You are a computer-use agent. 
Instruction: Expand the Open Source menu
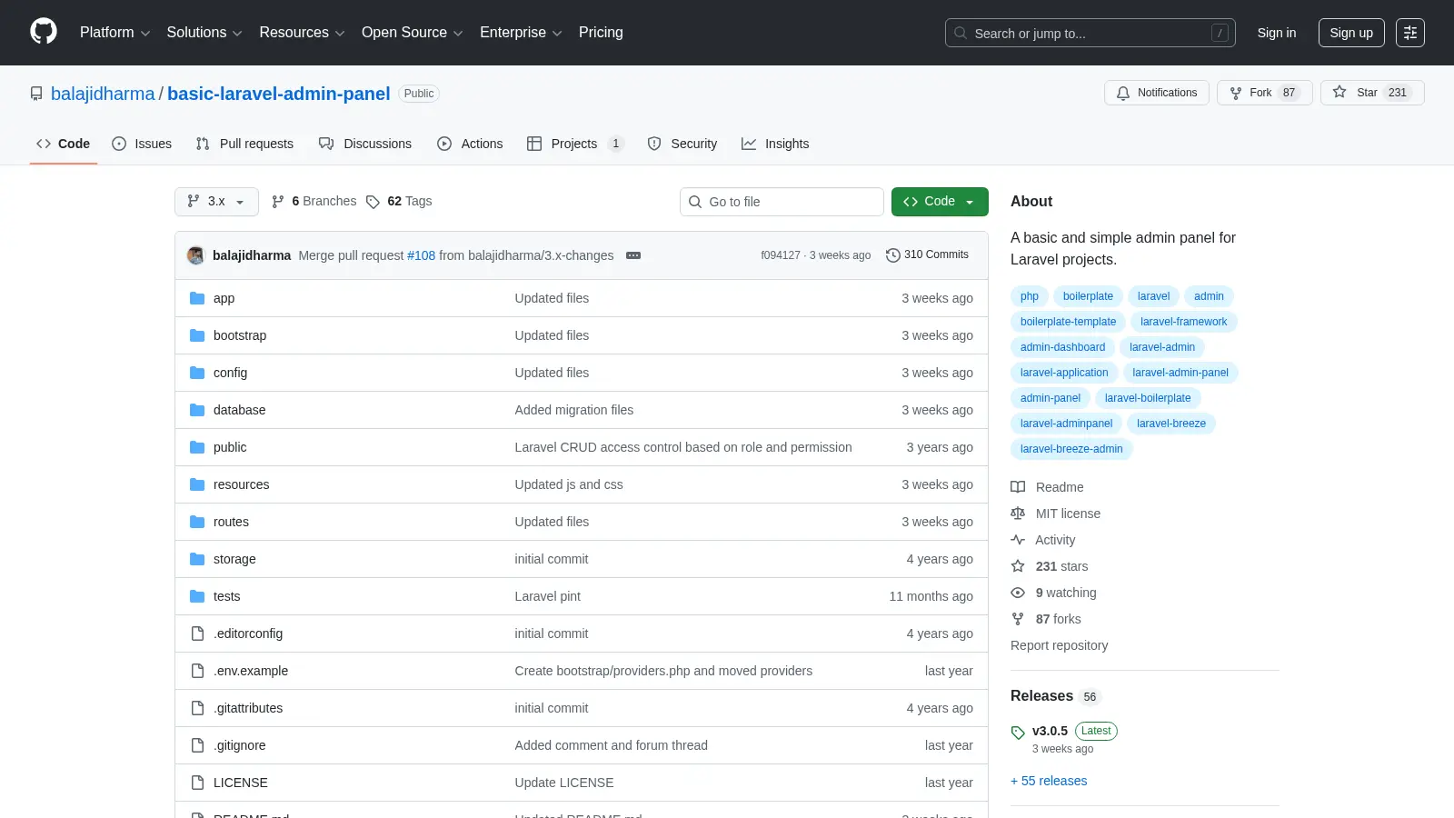click(413, 33)
